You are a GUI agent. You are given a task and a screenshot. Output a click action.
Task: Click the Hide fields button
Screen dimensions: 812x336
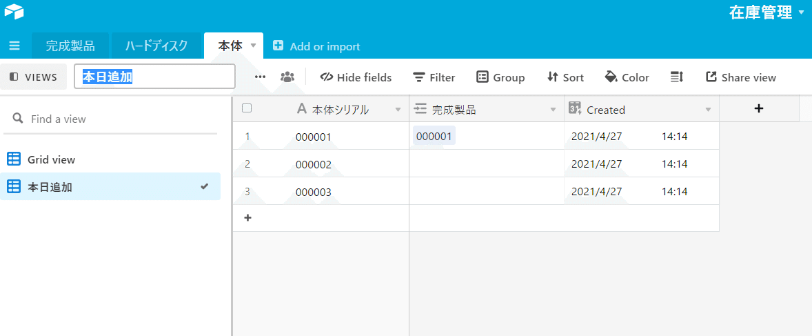pos(356,77)
